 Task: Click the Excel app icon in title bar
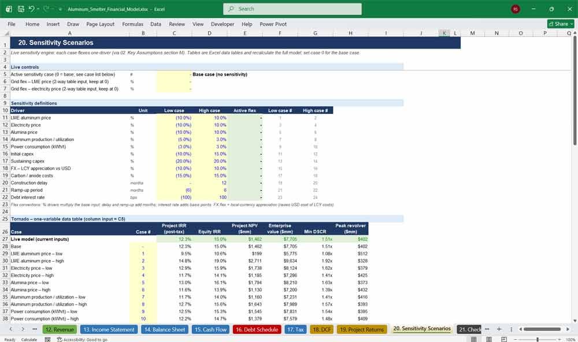point(9,9)
